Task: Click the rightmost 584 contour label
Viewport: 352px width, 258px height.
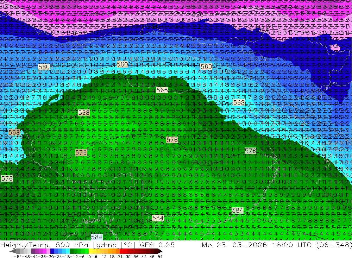Action: pyautogui.click(x=237, y=210)
